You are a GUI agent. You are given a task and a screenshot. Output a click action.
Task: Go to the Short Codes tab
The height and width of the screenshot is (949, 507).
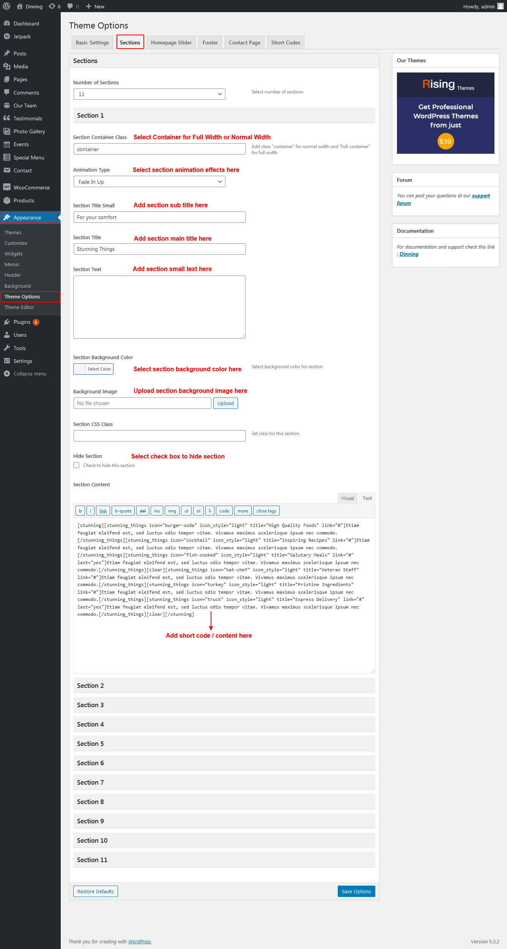[x=285, y=43]
